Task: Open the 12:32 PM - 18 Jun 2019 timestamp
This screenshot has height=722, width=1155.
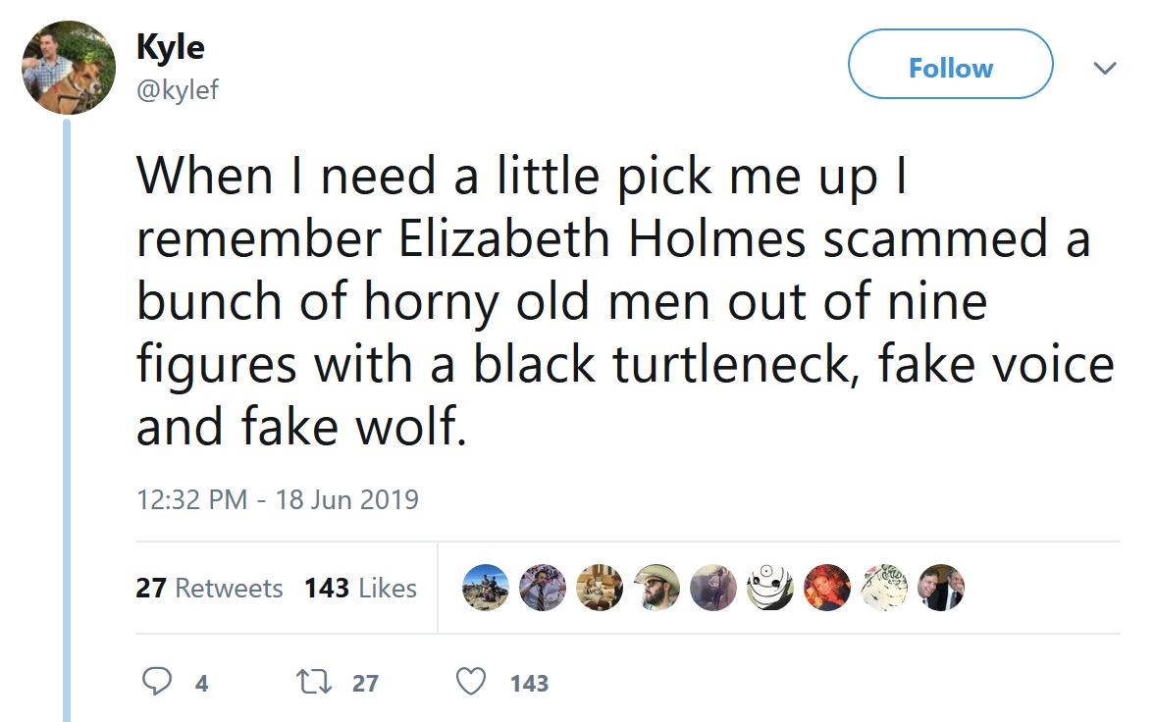Action: pyautogui.click(x=277, y=499)
